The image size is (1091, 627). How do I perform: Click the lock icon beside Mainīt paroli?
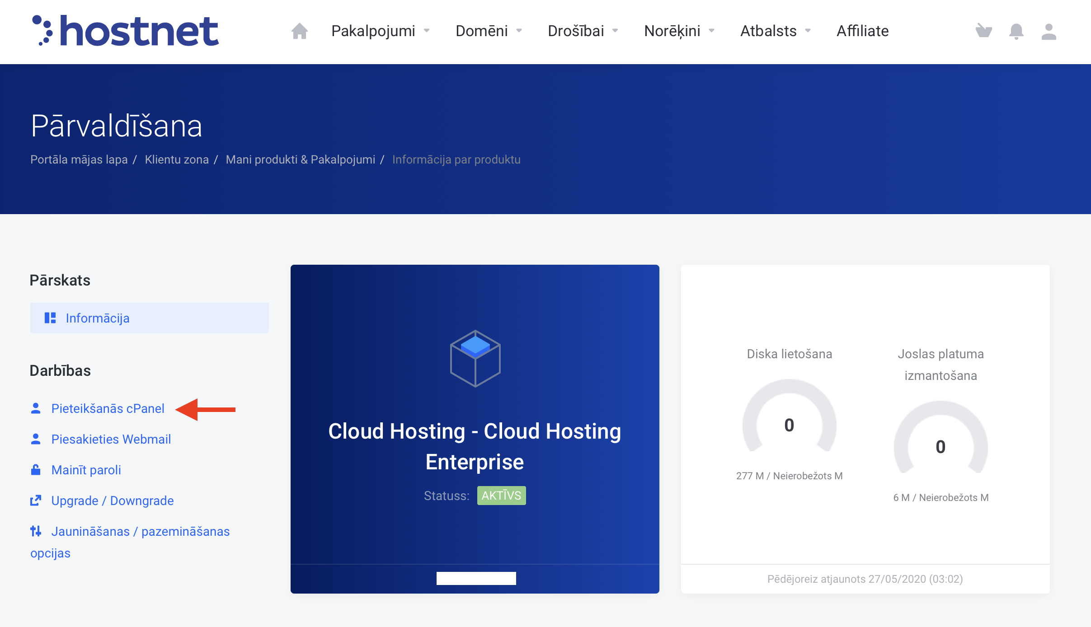[x=36, y=470]
